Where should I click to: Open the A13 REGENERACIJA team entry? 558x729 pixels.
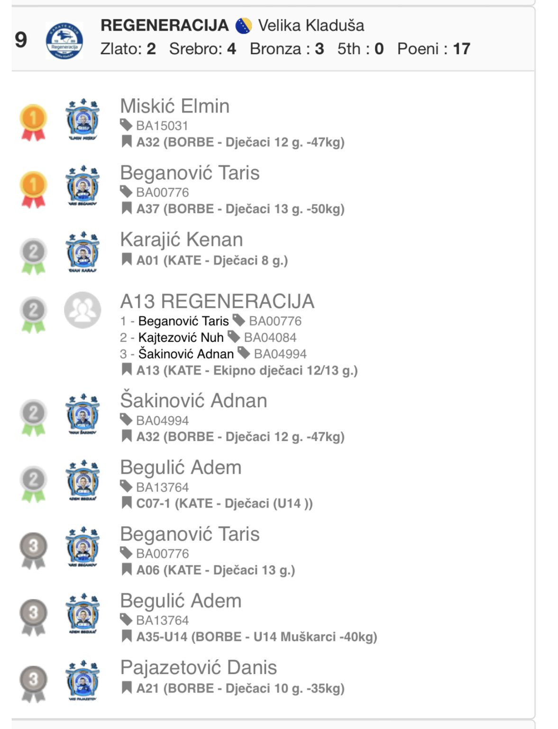click(x=217, y=301)
